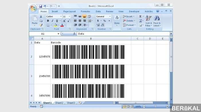Click the formula bar containing Data
The image size is (201, 112).
click(123, 34)
